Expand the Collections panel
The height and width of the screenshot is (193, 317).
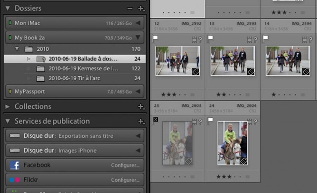[x=7, y=107]
